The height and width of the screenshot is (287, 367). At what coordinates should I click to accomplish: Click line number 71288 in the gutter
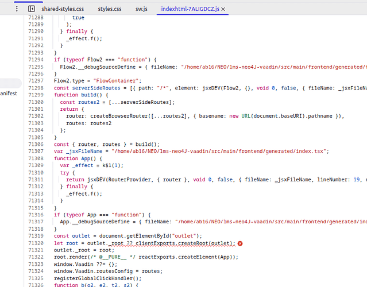tap(38, 18)
